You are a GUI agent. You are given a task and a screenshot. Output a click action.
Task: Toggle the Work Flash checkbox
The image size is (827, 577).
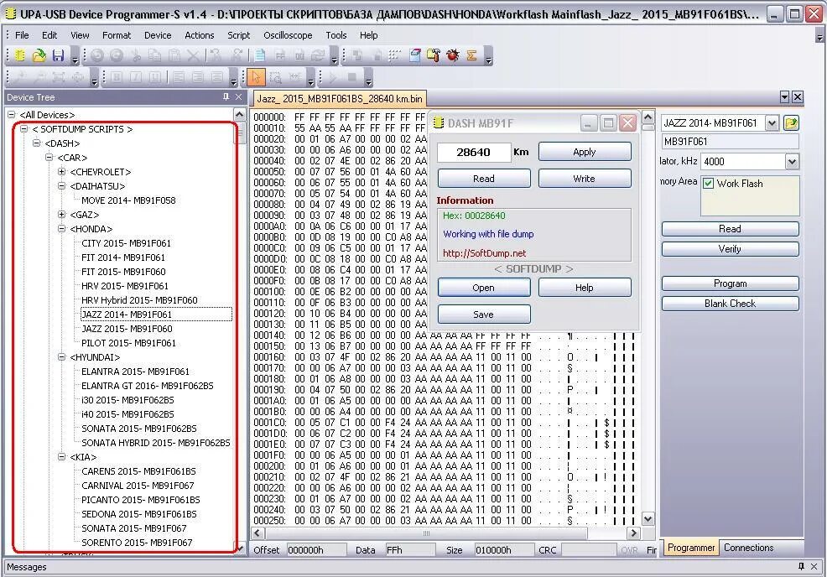[x=709, y=184]
